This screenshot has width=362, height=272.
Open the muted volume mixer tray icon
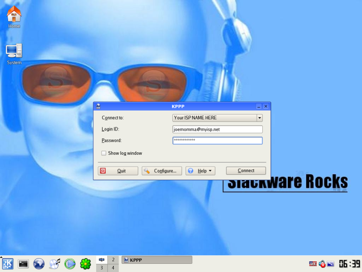(x=322, y=264)
